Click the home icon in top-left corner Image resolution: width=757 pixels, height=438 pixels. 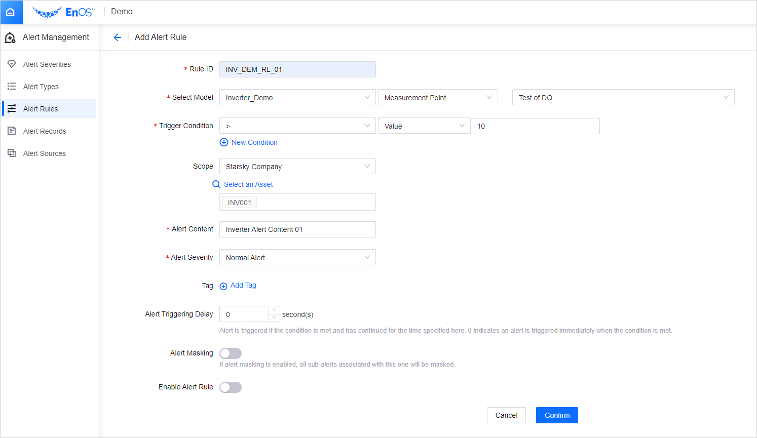(x=11, y=12)
